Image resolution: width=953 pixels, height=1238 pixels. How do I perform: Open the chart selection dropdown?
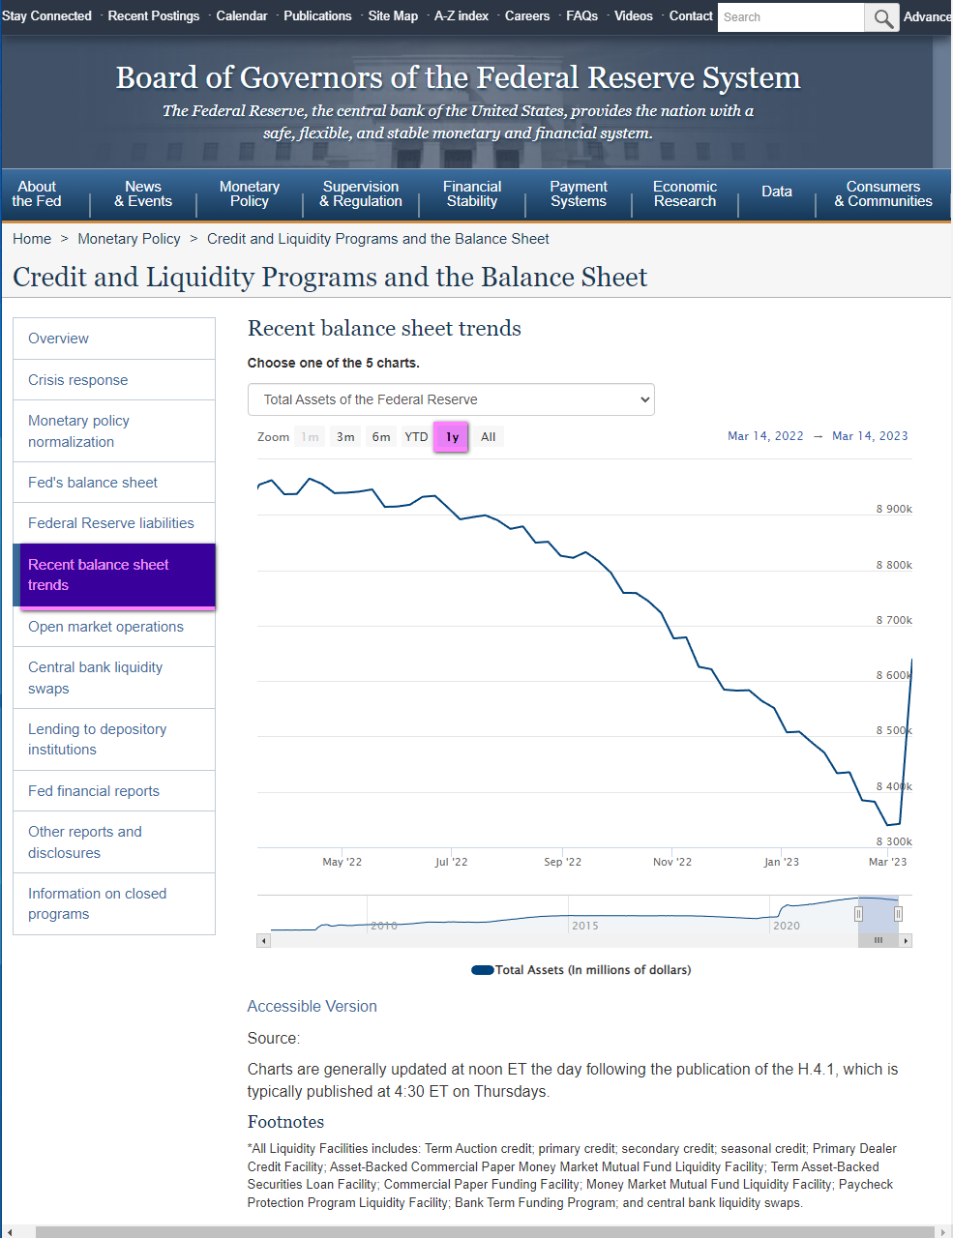coord(451,399)
